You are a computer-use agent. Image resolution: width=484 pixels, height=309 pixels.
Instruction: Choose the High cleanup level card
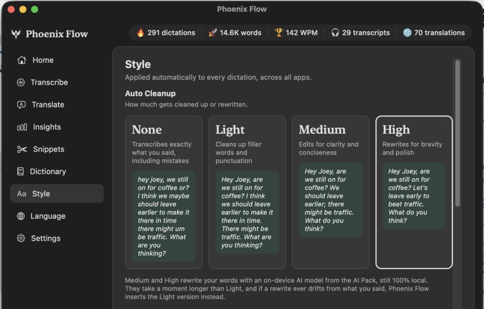[x=414, y=192]
